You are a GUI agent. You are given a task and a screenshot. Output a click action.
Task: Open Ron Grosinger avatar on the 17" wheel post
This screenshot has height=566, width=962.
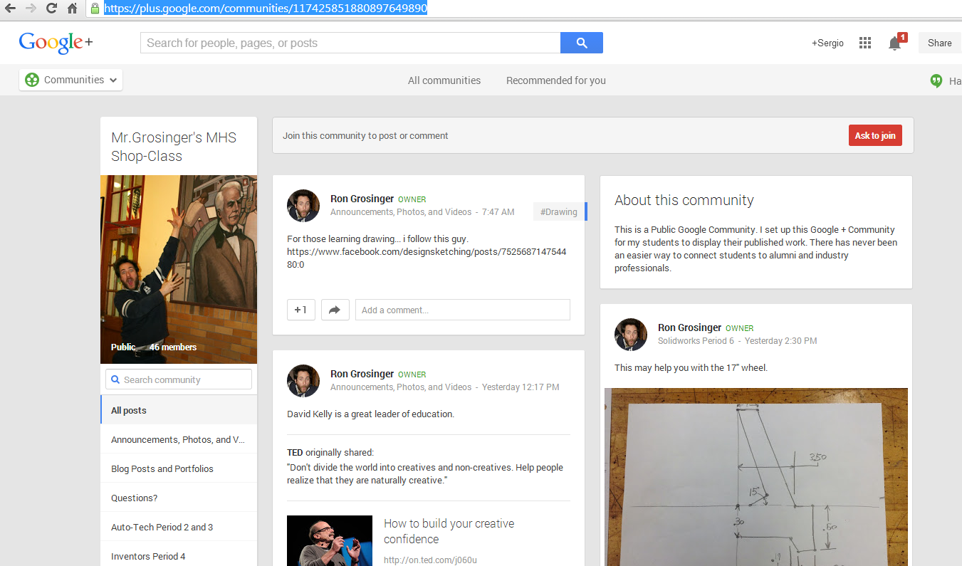click(631, 335)
